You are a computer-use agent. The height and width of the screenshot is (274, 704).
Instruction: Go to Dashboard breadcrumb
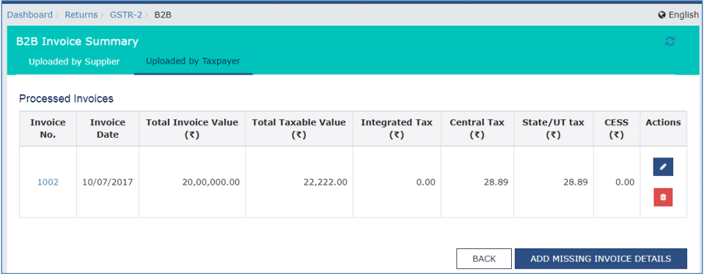click(30, 15)
